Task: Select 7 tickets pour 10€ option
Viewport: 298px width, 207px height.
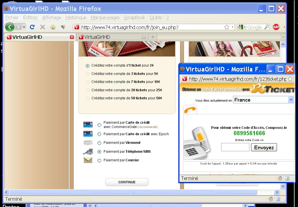Action: [x=87, y=82]
